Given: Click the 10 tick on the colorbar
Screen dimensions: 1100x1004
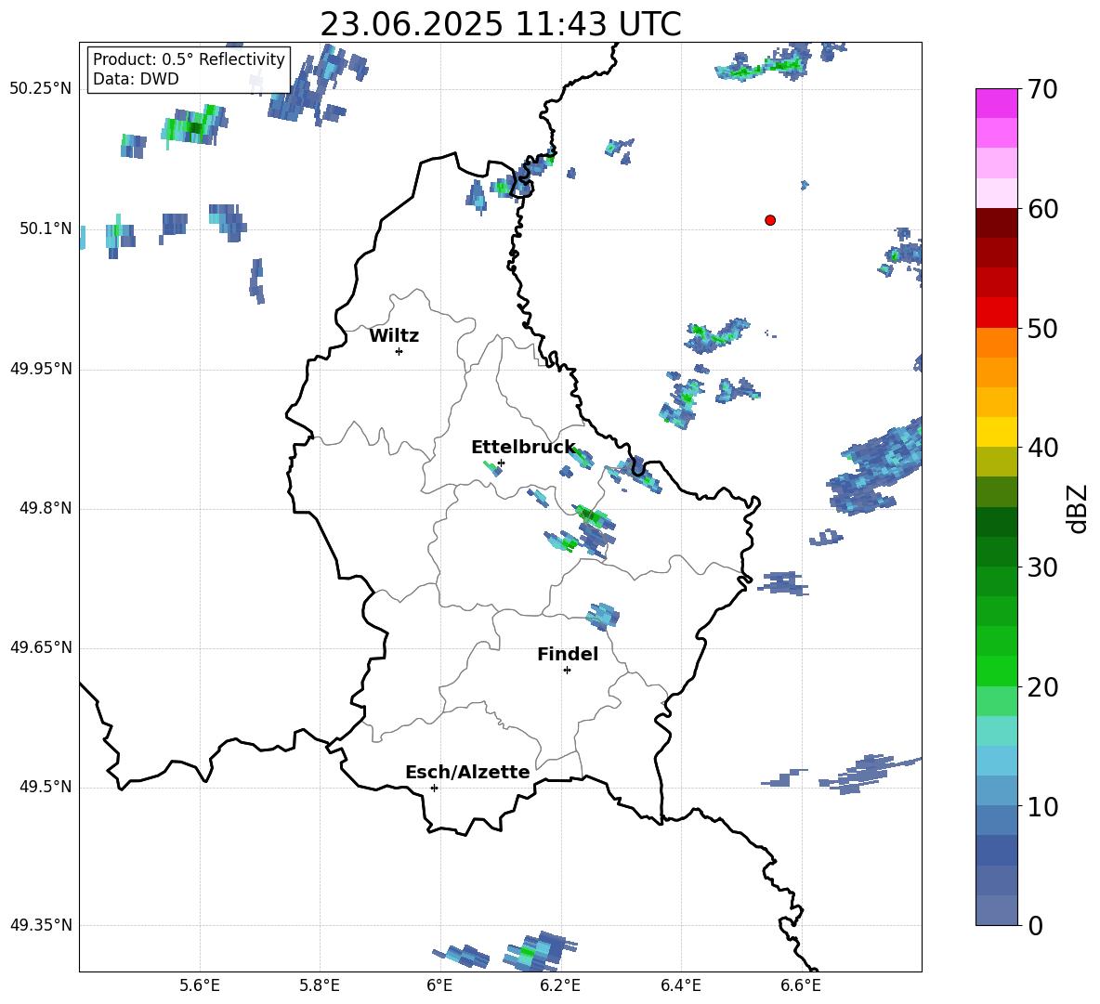Looking at the screenshot, I should (1041, 807).
